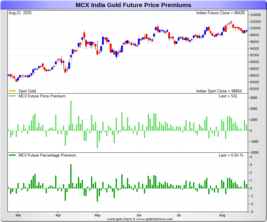Open the www.goldchartsrus.com footer credit
The height and width of the screenshot is (222, 267).
click(x=154, y=219)
